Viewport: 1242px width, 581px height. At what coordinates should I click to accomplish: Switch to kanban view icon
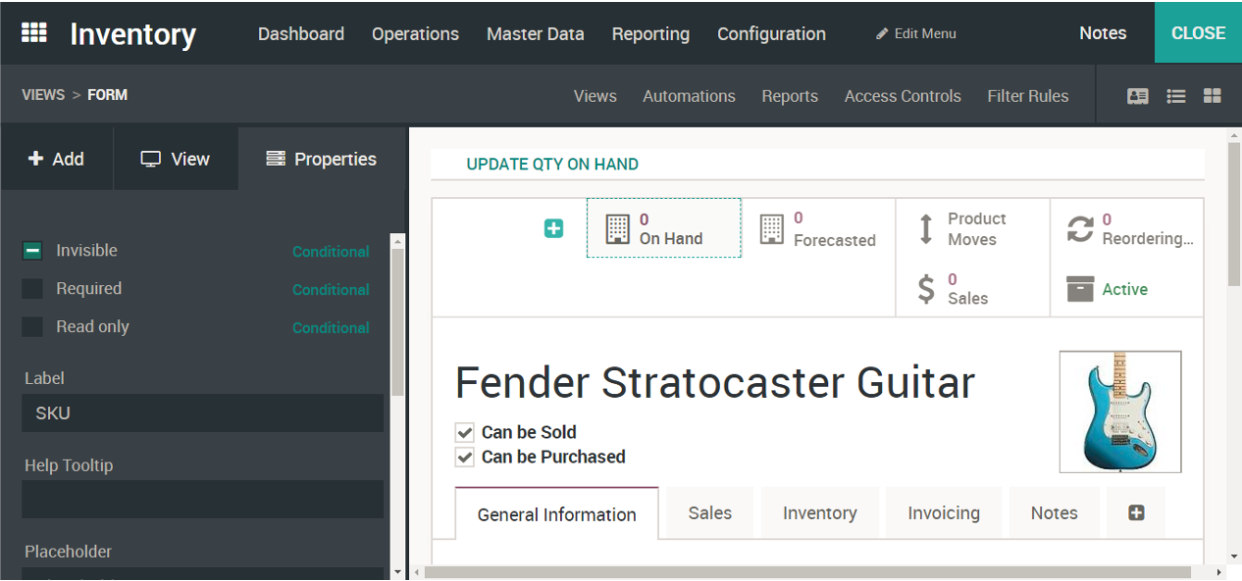point(1213,96)
